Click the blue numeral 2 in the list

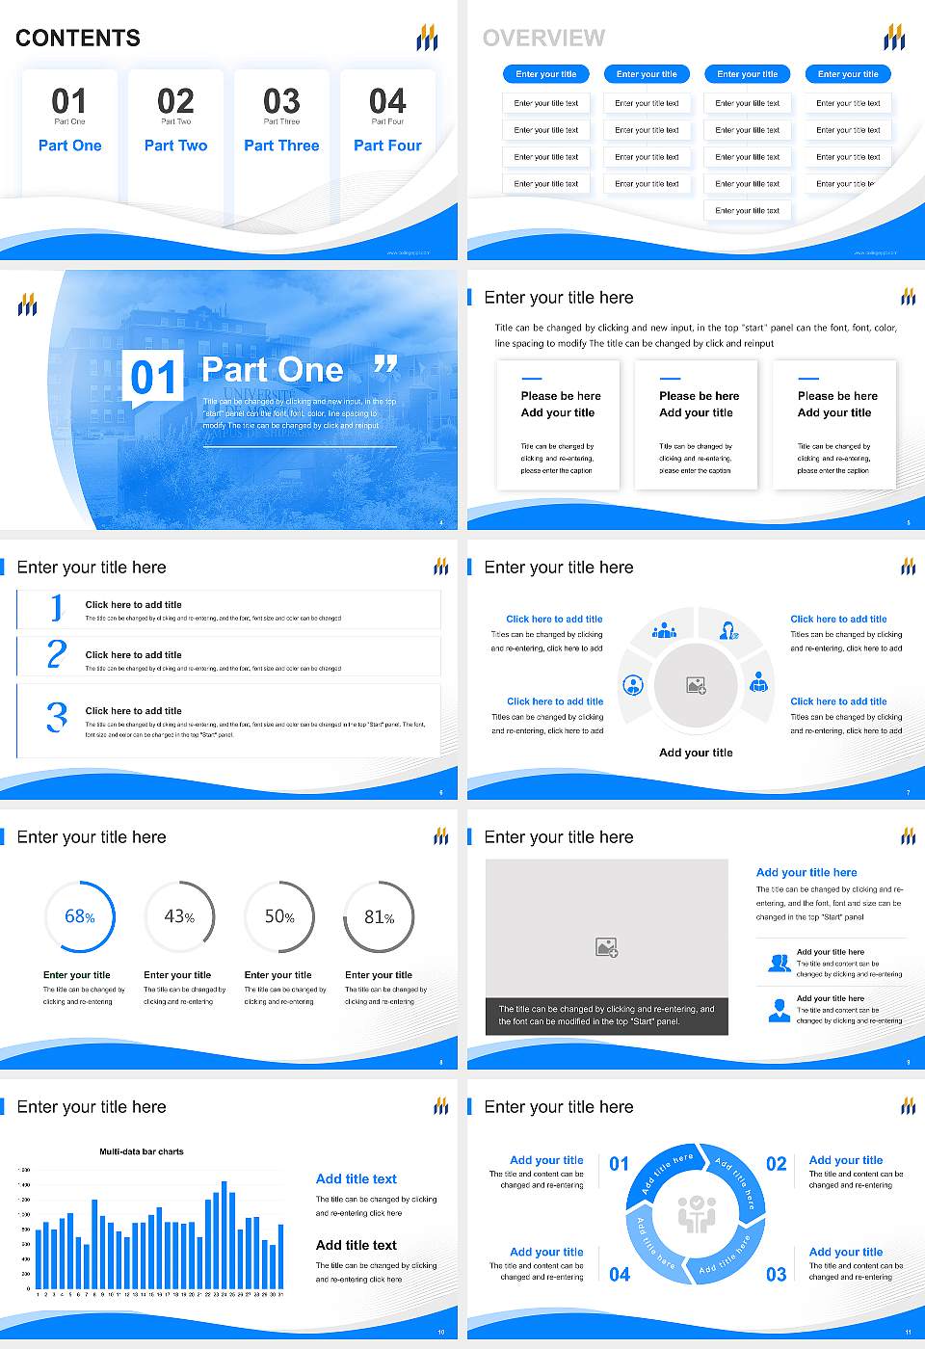57,654
